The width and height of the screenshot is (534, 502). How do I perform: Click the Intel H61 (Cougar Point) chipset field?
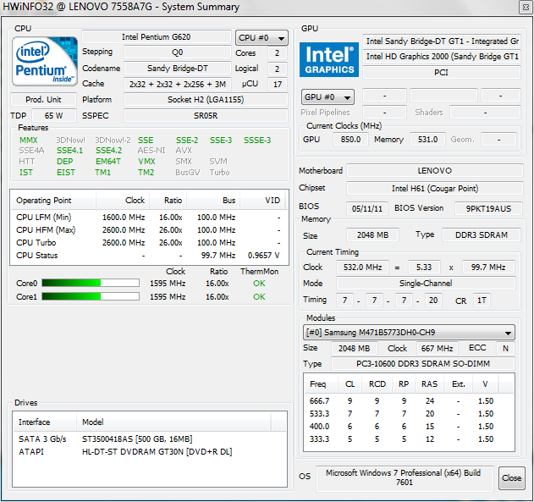434,188
